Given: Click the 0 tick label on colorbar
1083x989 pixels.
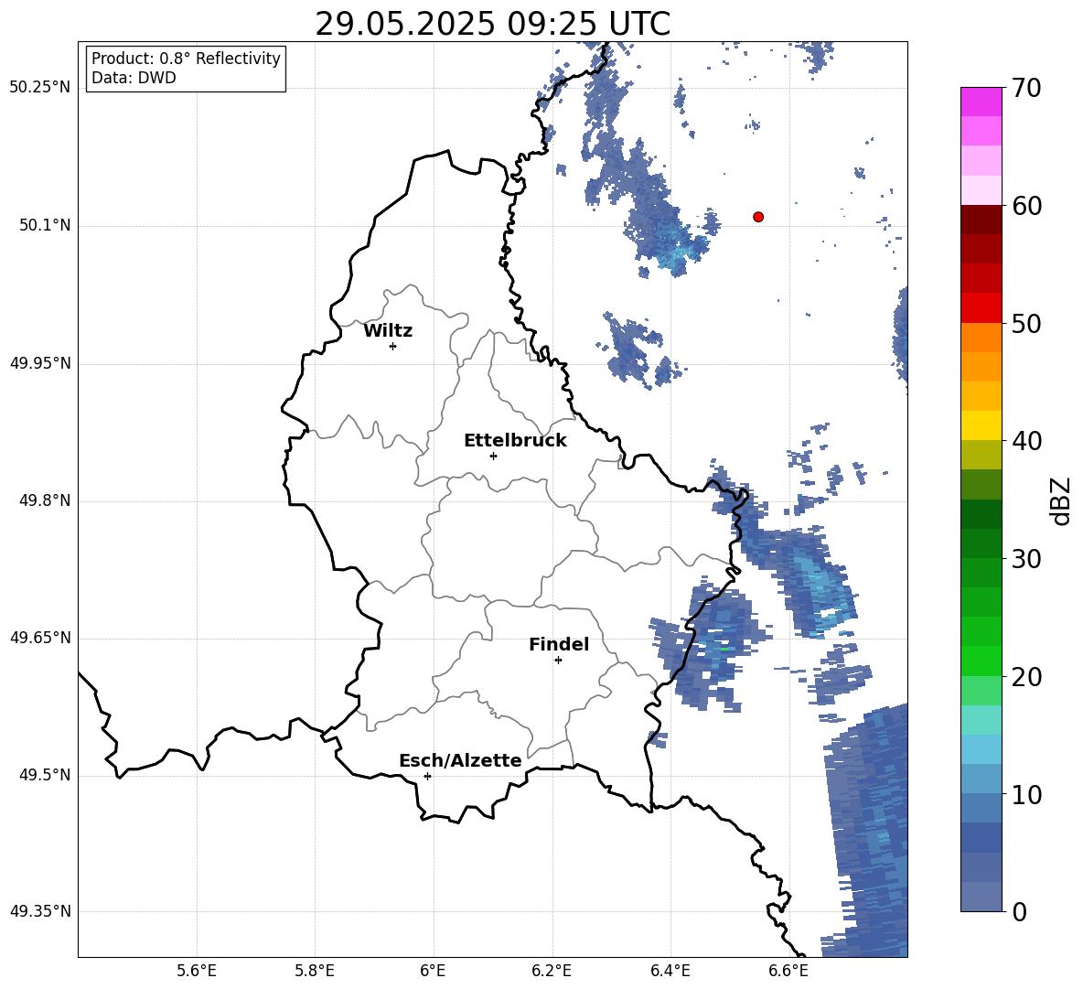Looking at the screenshot, I should pyautogui.click(x=1019, y=911).
